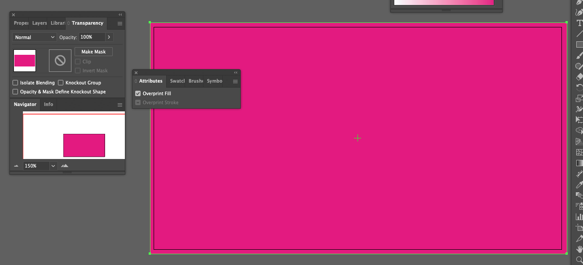The height and width of the screenshot is (265, 583).
Task: Select the Paintbrush tool
Action: (579, 55)
